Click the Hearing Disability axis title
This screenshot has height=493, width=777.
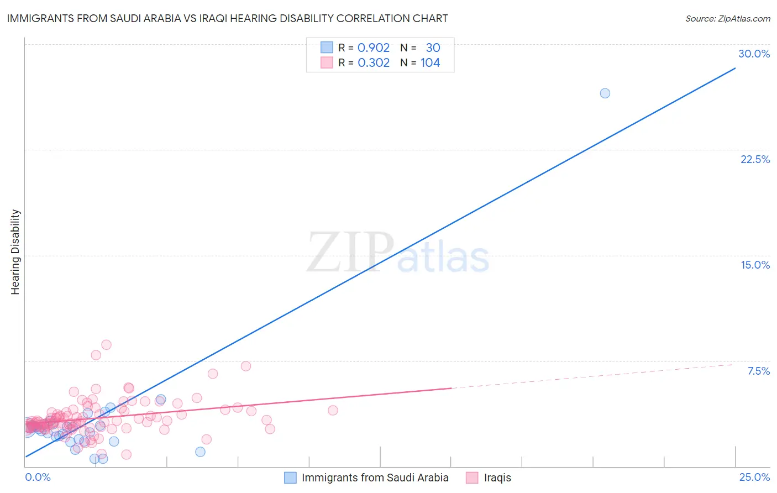[15, 251]
